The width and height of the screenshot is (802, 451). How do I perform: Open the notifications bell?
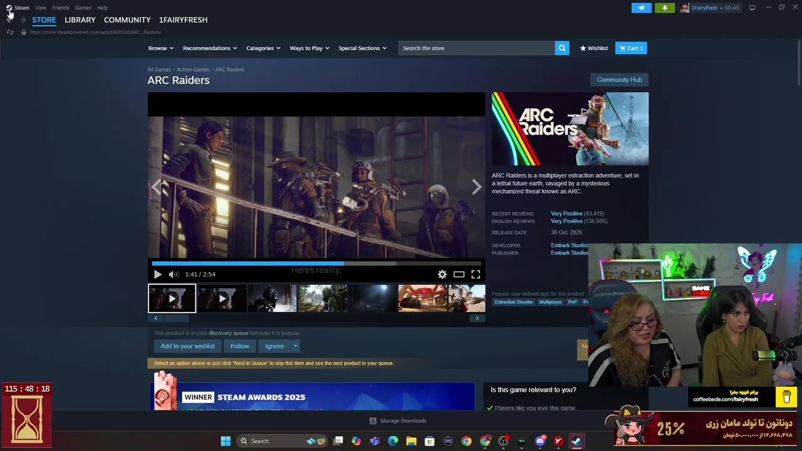[665, 8]
